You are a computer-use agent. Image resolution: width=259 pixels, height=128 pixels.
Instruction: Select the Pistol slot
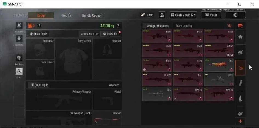(107, 100)
